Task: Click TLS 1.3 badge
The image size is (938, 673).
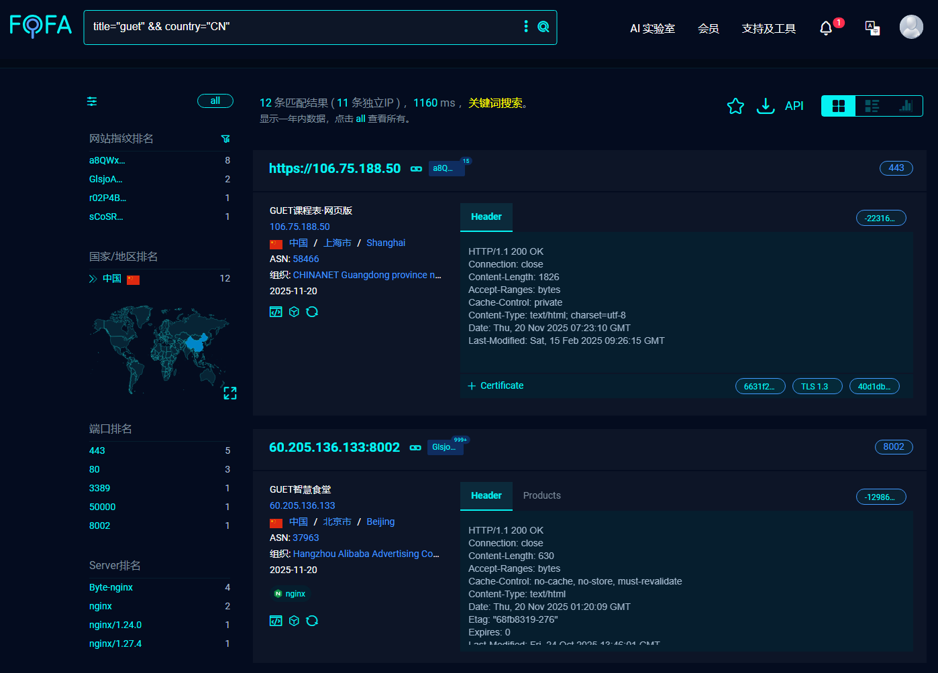Action: click(817, 387)
